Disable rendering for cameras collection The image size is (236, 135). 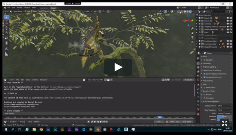(231, 23)
